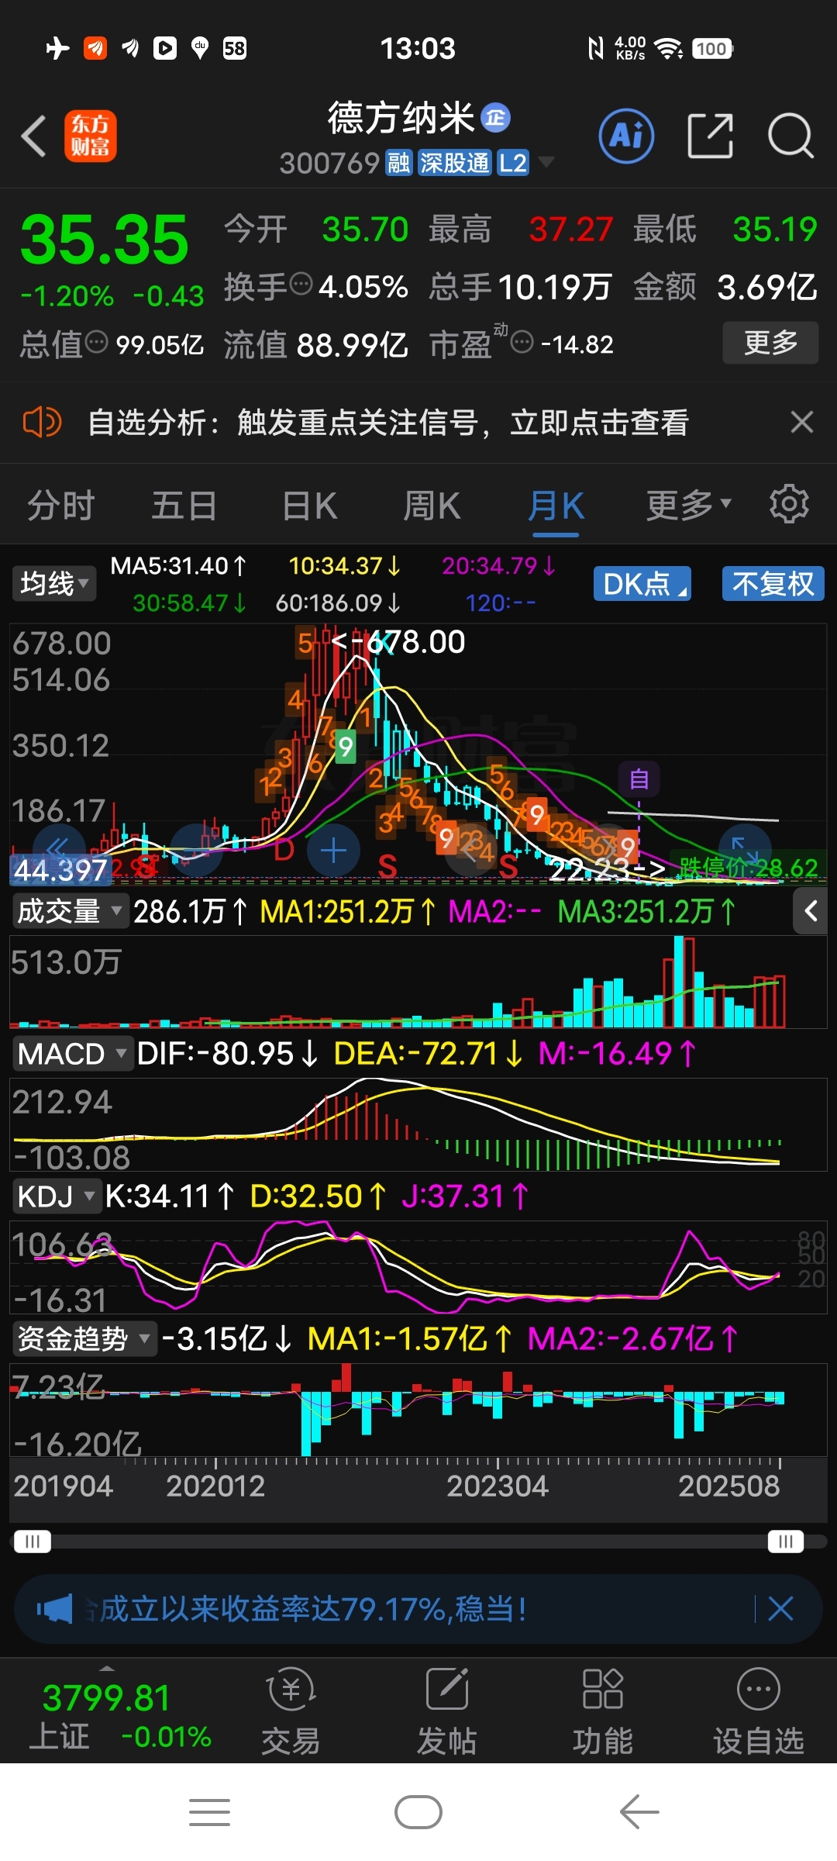Tap the 678.00 peak price label
This screenshot has width=837, height=1861.
[x=416, y=642]
